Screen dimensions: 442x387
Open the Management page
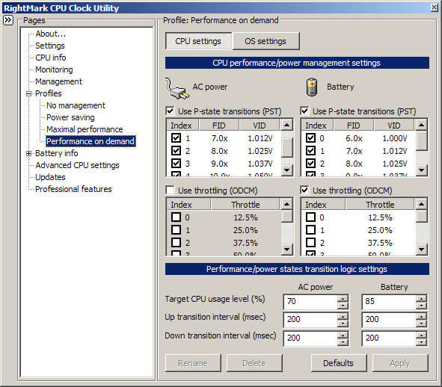pos(58,81)
